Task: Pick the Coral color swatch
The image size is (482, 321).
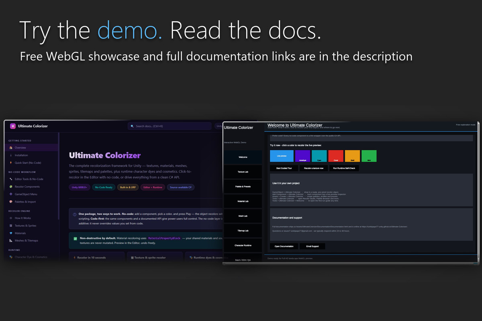Action: 336,156
